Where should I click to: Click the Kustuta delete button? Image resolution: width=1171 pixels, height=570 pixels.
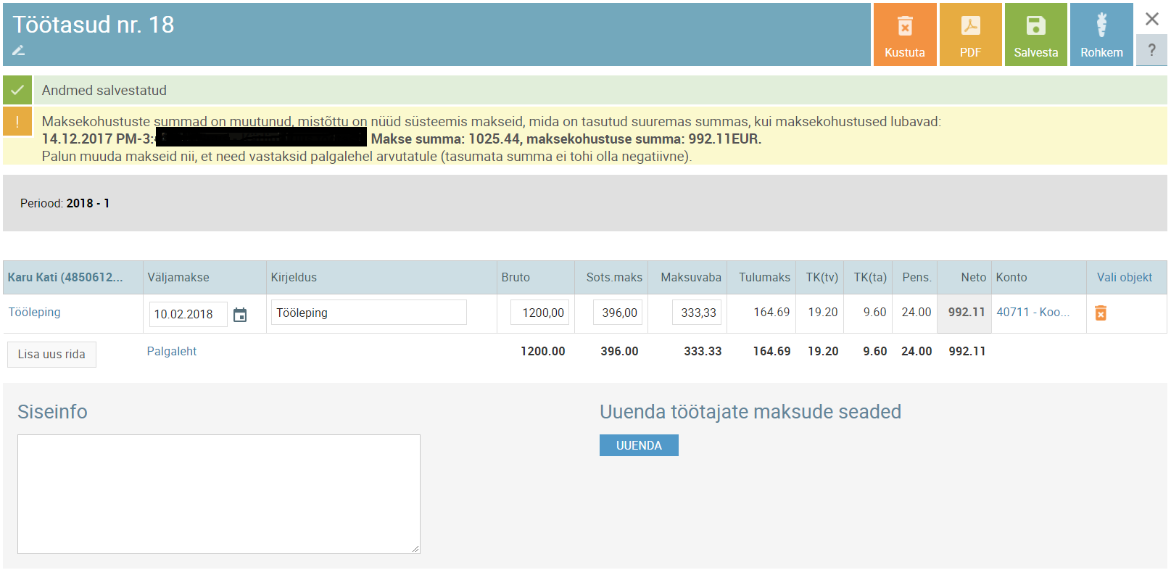click(x=904, y=35)
